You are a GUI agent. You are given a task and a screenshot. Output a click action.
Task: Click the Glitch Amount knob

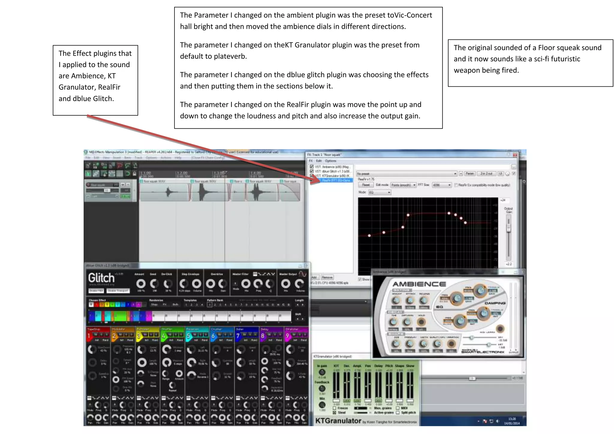click(141, 283)
